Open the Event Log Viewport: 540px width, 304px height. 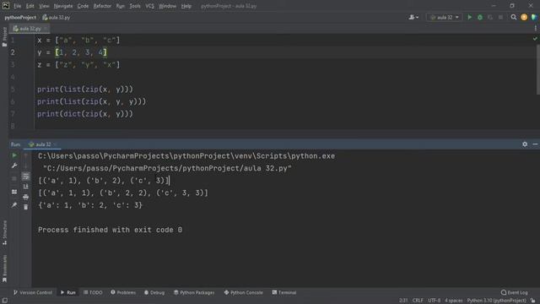(514, 292)
